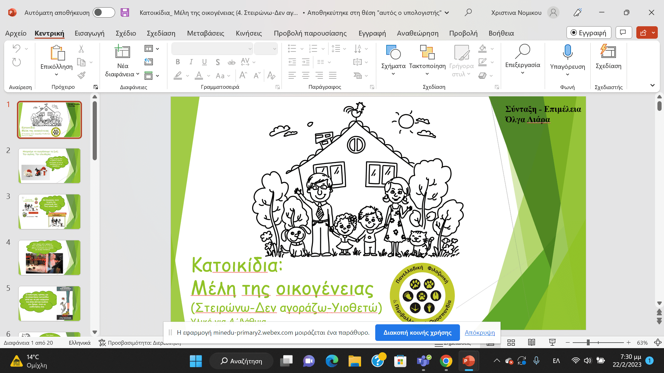The height and width of the screenshot is (373, 664).
Task: Toggle Italic formatting button
Action: (x=191, y=62)
